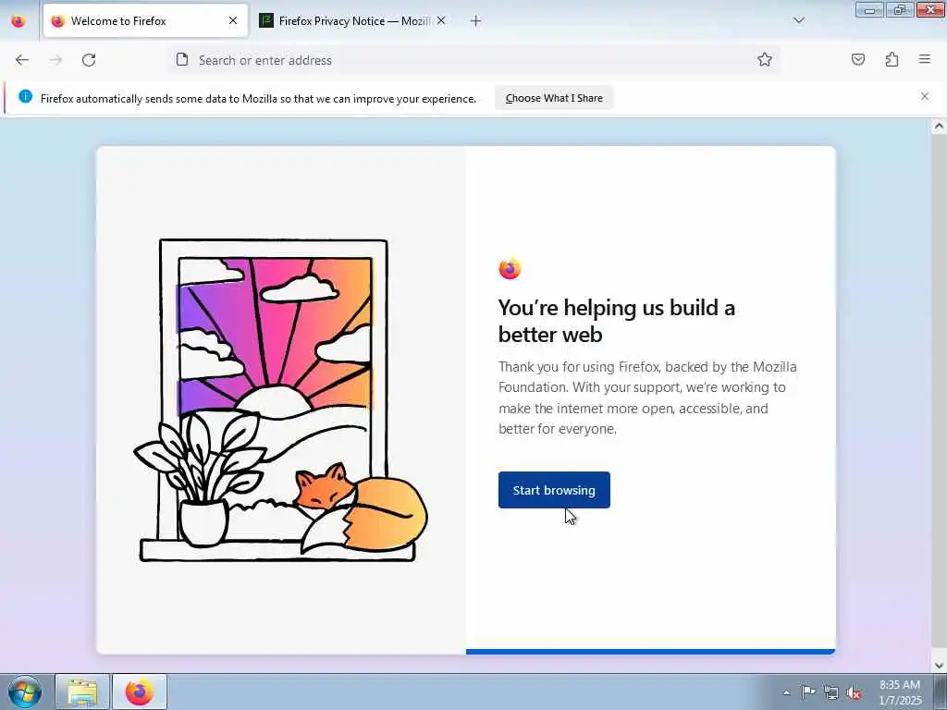Click the fox window illustration
This screenshot has width=947, height=710.
pyautogui.click(x=280, y=400)
